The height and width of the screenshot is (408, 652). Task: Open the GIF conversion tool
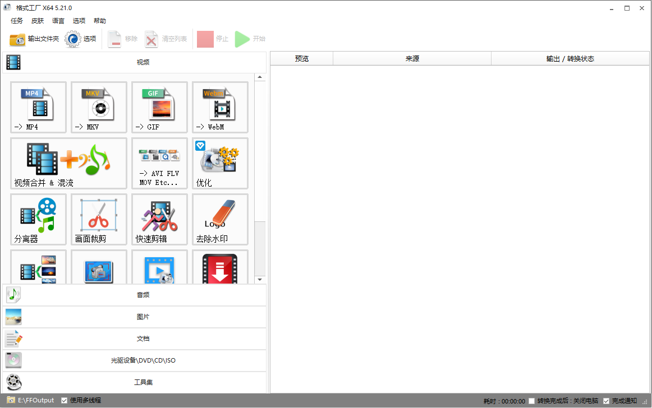159,107
